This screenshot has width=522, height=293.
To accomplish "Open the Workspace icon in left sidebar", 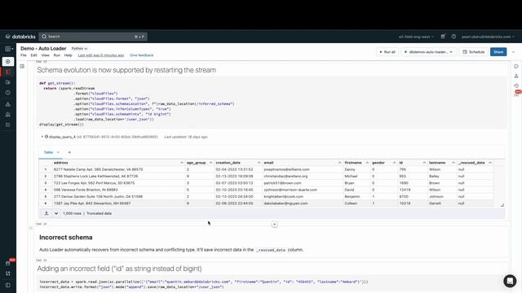I will click(8, 72).
